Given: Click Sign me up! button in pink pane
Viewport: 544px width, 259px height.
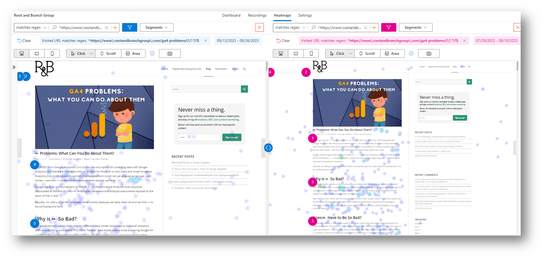Looking at the screenshot, I should (x=460, y=118).
